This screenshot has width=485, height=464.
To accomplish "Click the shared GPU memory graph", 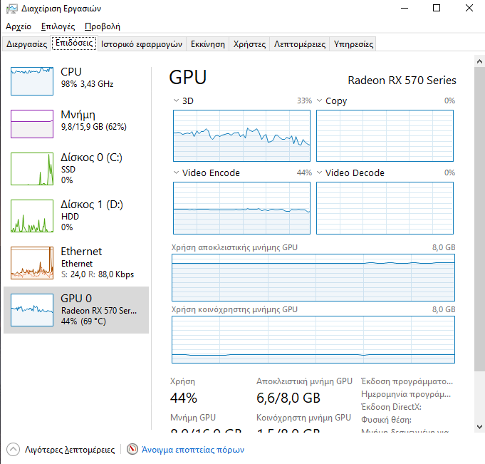I will 313,339.
